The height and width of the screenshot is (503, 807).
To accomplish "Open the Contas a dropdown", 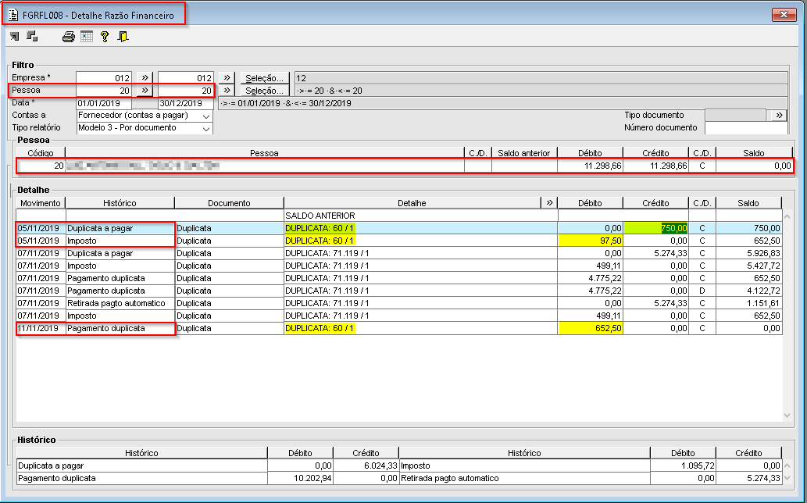I will click(206, 116).
